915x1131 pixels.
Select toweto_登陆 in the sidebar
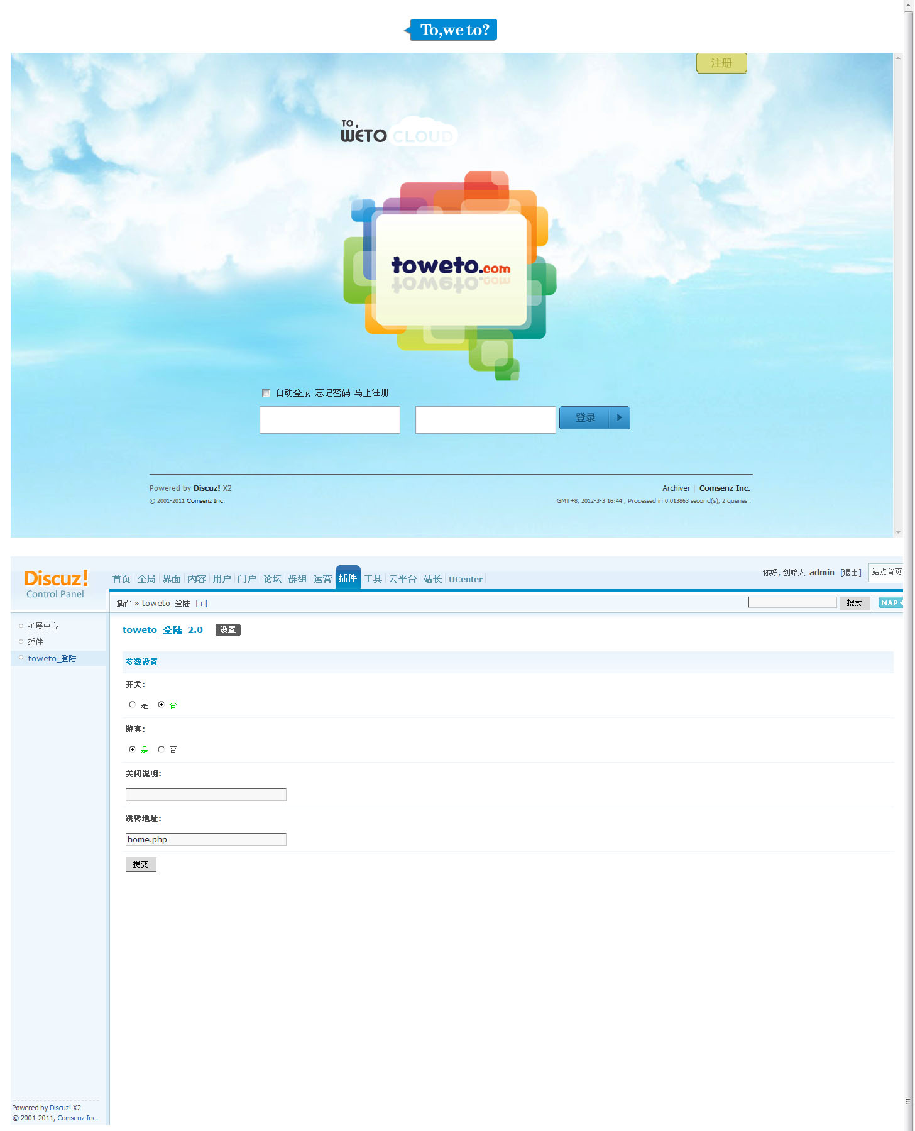click(52, 658)
